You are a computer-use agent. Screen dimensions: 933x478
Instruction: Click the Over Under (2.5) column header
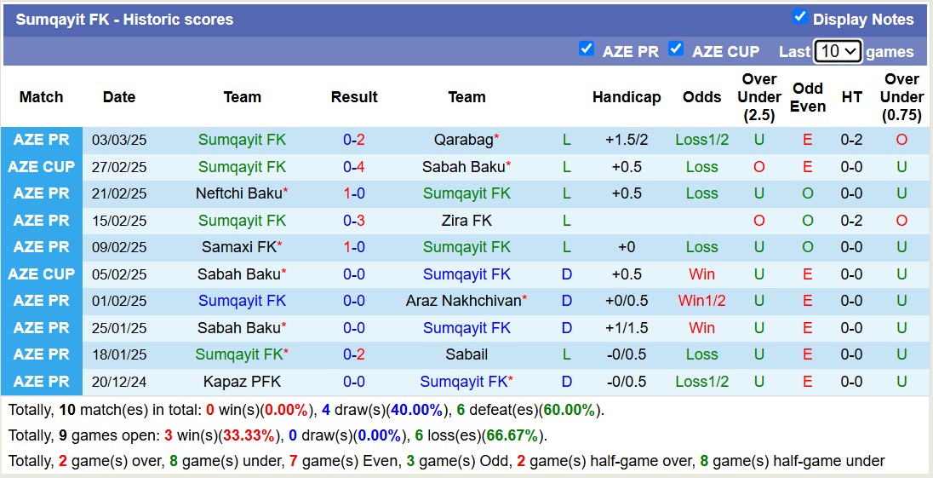(759, 97)
